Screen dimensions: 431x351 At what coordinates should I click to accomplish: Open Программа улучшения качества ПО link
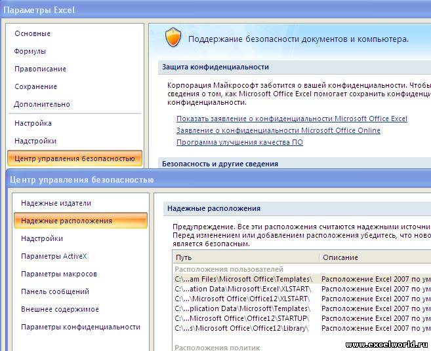coord(239,142)
